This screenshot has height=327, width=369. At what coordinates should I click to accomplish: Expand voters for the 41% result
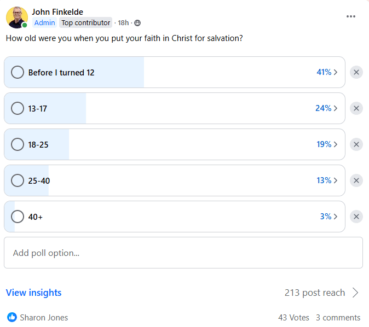327,72
